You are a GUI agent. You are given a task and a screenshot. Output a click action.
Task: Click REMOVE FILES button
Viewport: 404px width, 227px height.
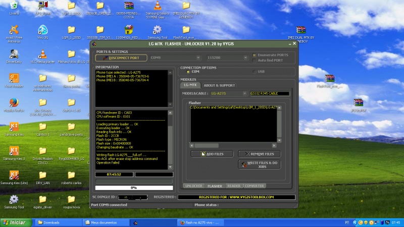259,154
